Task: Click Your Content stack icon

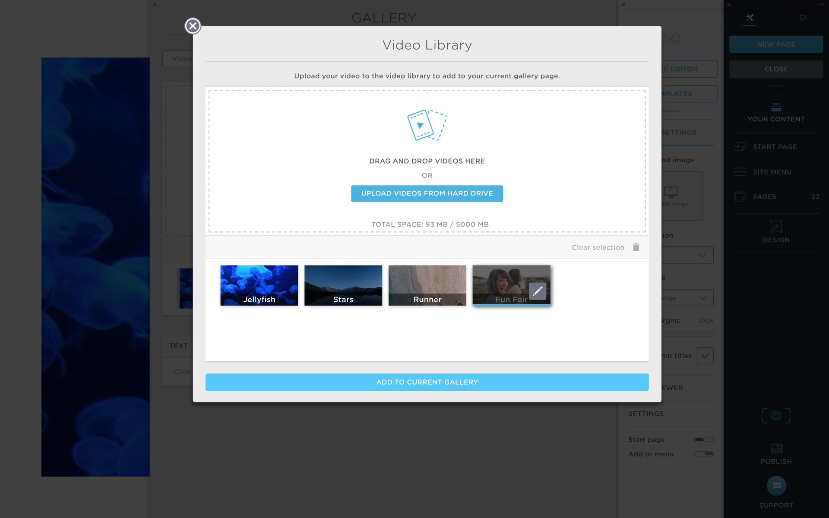Action: [x=776, y=107]
